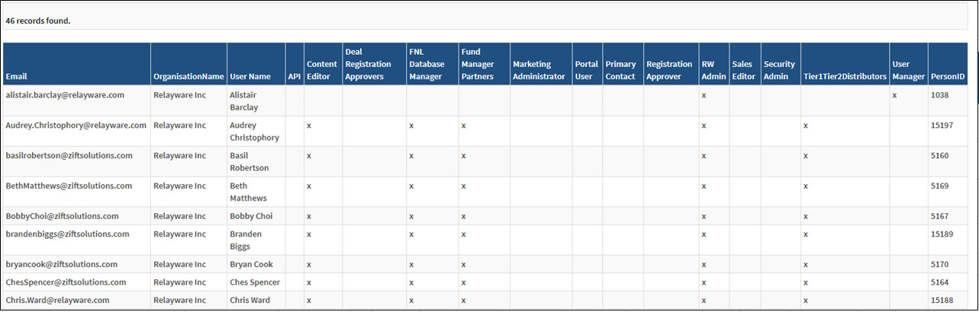The height and width of the screenshot is (312, 979).
Task: Select email bryancook@ziftsolutions.com
Action: pos(61,265)
